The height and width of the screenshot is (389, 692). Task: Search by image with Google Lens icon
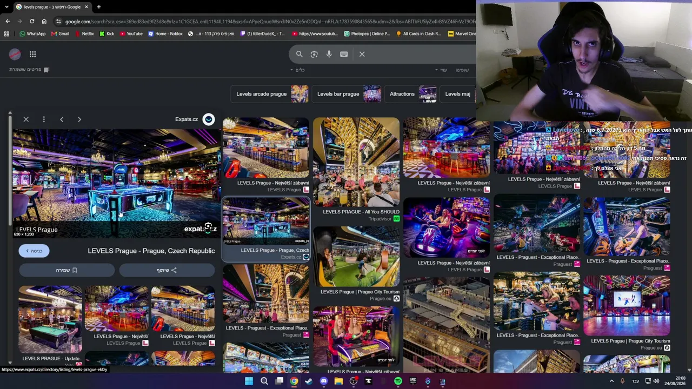(314, 54)
